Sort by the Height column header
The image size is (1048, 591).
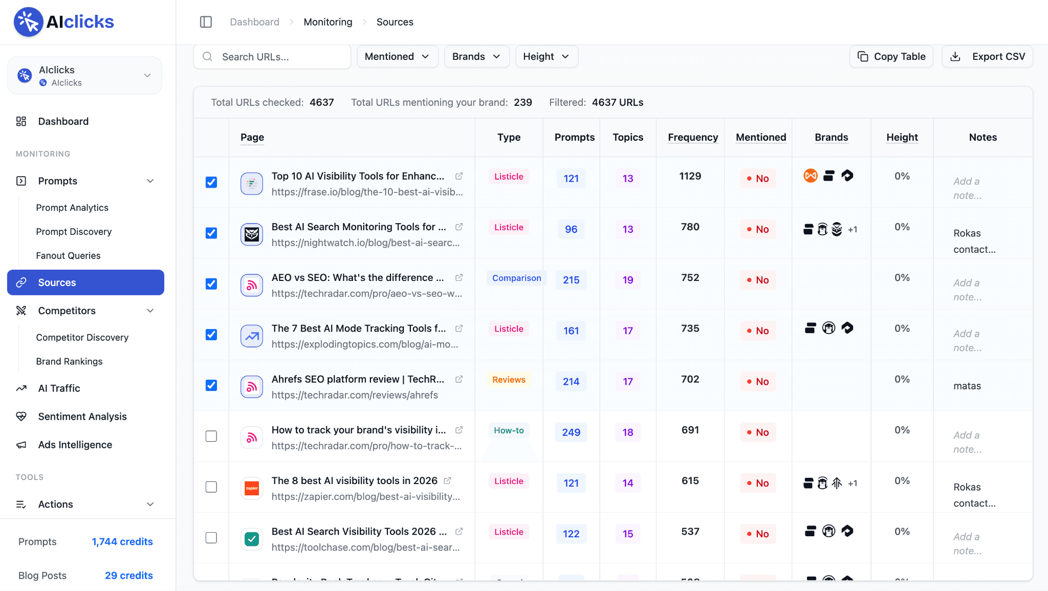(902, 137)
